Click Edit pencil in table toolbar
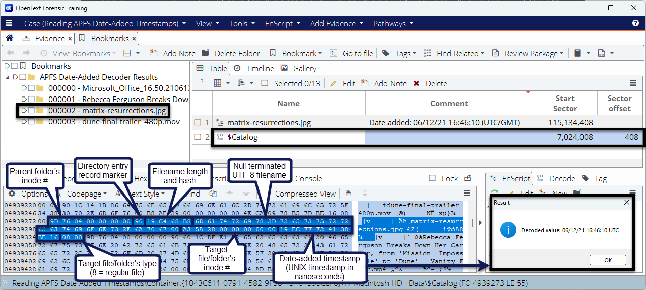 (x=333, y=83)
